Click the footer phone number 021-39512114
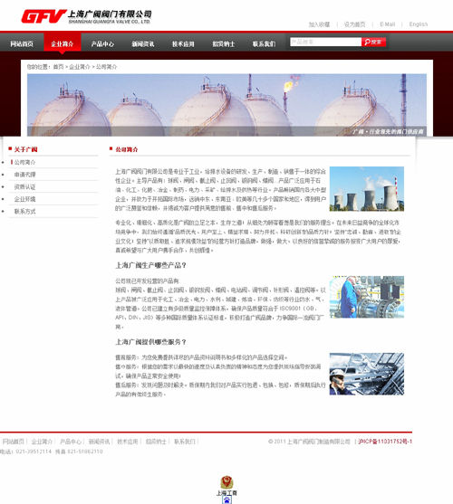The height and width of the screenshot is (504, 453). click(34, 452)
